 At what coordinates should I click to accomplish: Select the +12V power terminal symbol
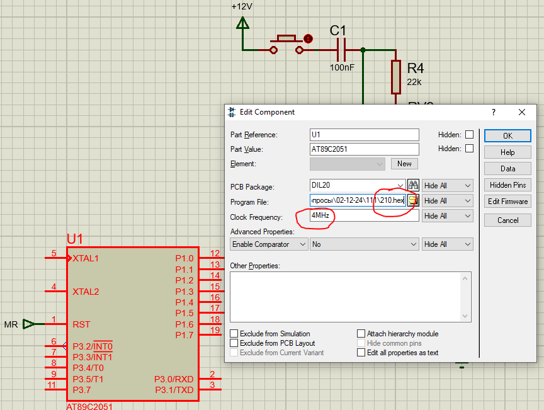coord(242,23)
